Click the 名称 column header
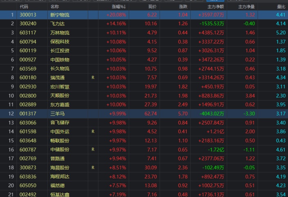The width and height of the screenshot is (288, 197). point(55,7)
